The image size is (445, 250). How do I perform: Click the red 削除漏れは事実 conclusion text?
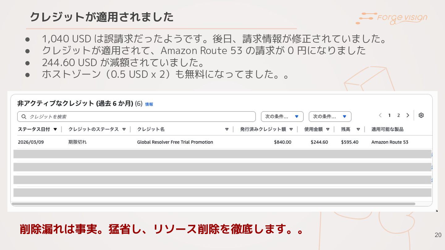coord(162,229)
